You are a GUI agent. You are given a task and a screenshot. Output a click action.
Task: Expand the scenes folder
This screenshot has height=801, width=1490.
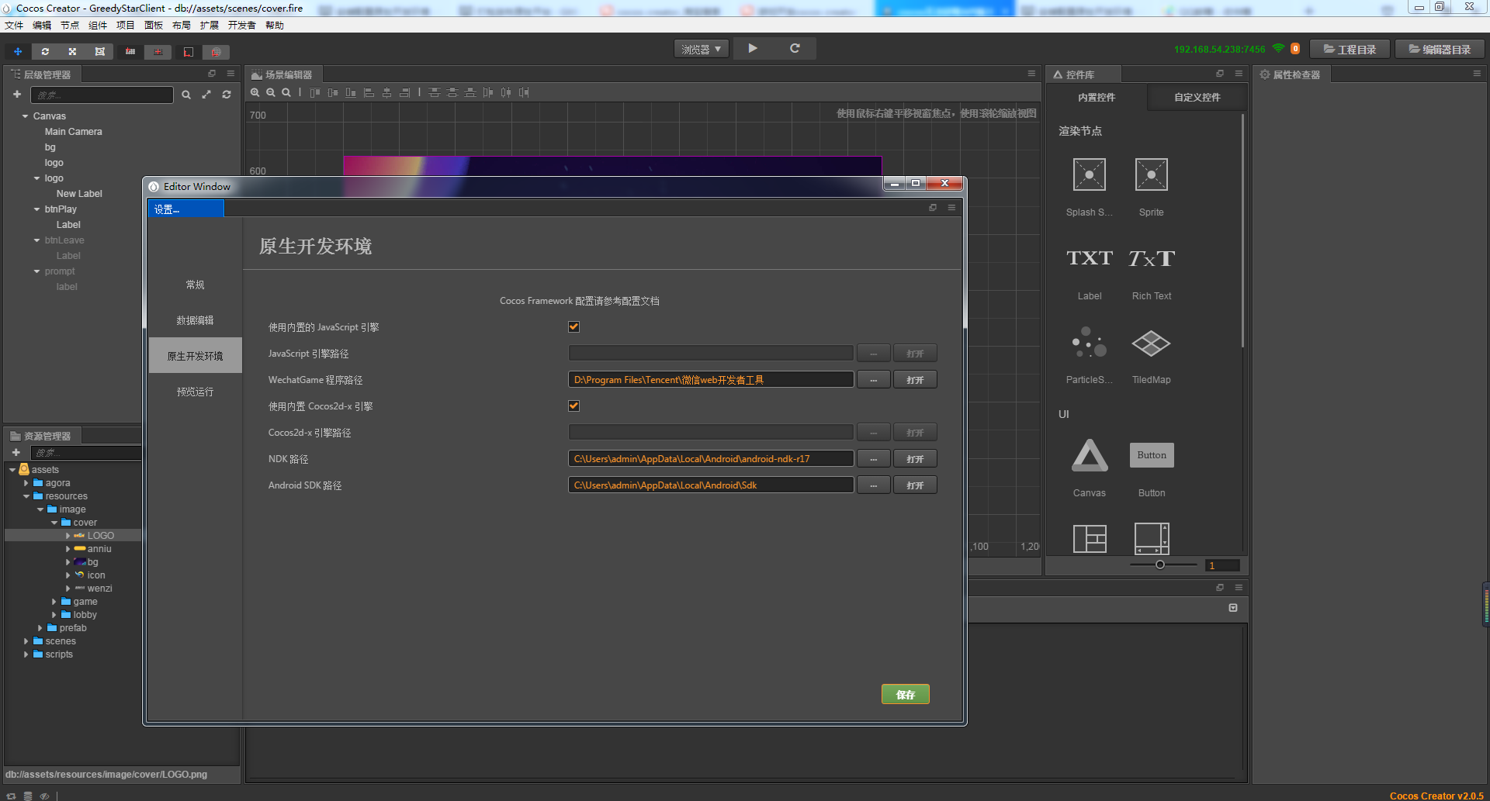pyautogui.click(x=26, y=641)
